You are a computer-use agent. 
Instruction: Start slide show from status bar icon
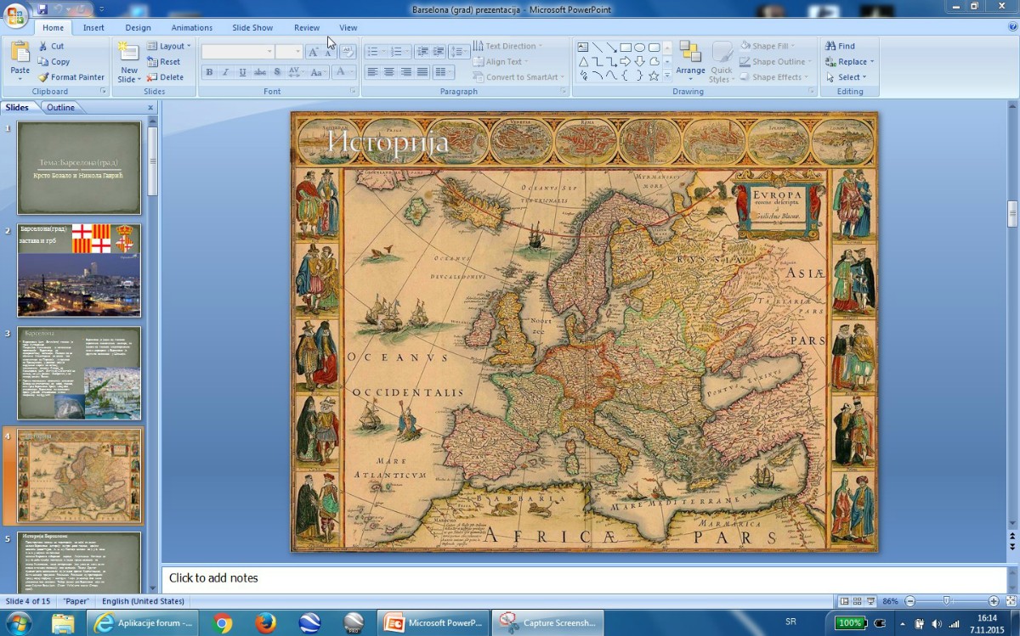(870, 601)
